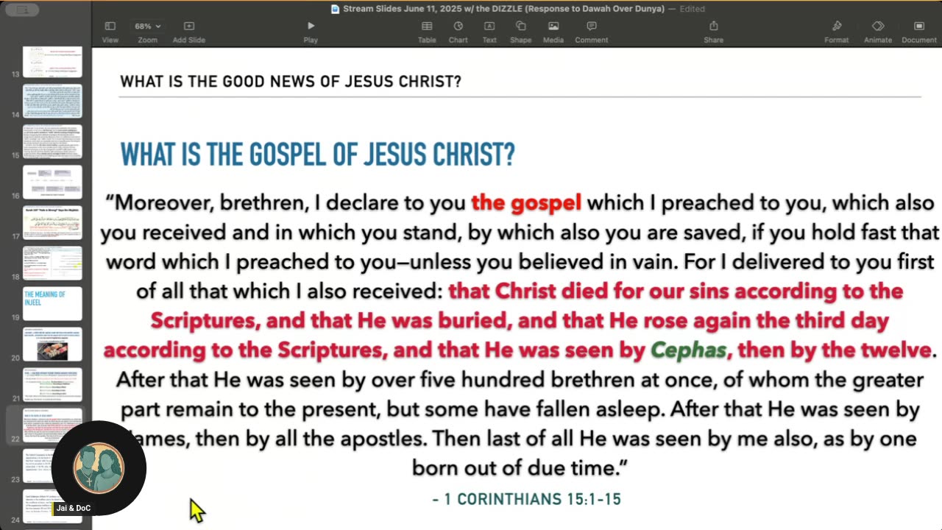Screen dimensions: 942x530
Task: Click the '1 Corinthians 15:1-15' citation
Action: [527, 499]
